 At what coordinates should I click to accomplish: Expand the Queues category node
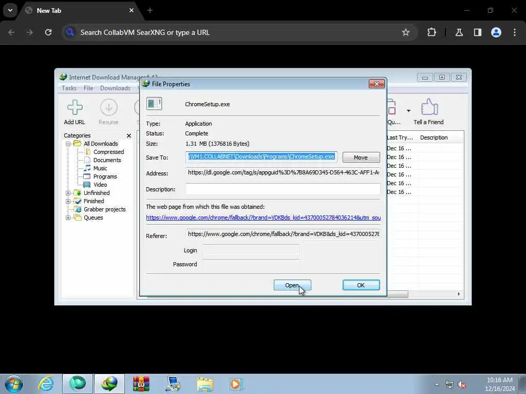[x=68, y=218]
